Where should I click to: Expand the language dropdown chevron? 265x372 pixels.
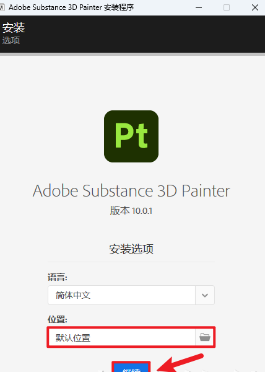tap(205, 295)
